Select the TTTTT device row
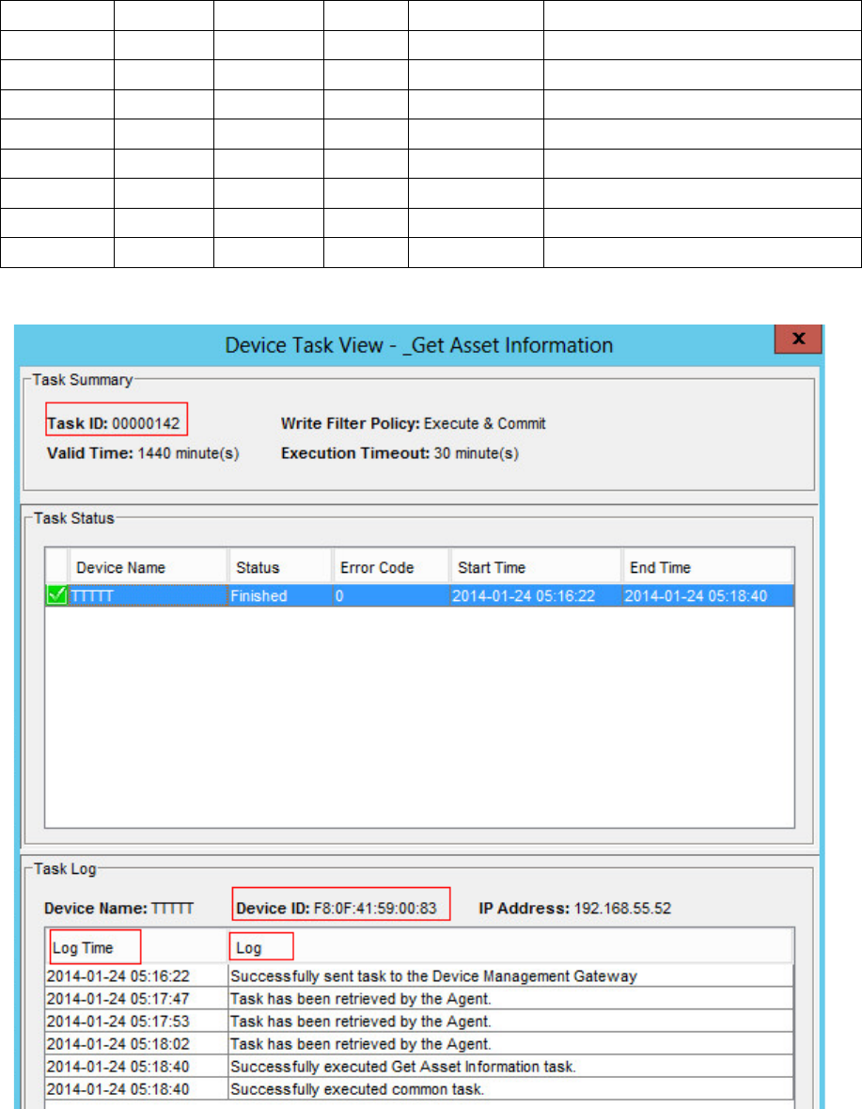Screen dimensions: 862x1109 [147, 595]
